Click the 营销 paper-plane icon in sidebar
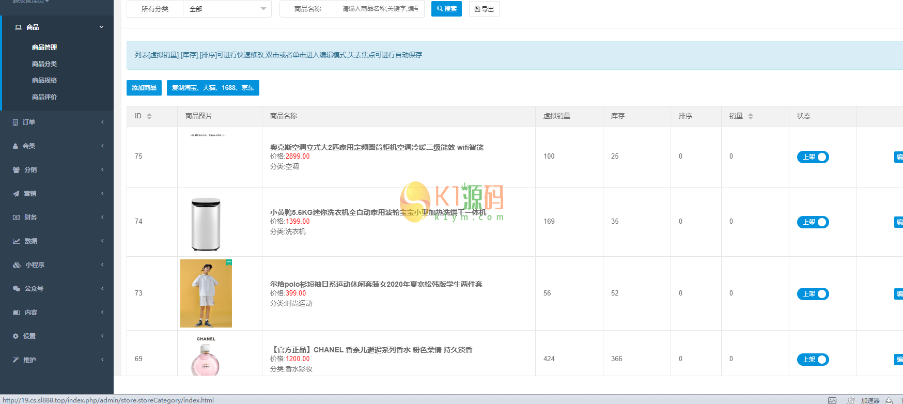This screenshot has width=903, height=404. (x=16, y=194)
